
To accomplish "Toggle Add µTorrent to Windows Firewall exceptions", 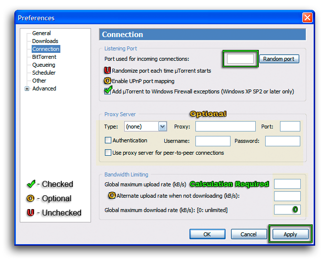I will (x=108, y=91).
